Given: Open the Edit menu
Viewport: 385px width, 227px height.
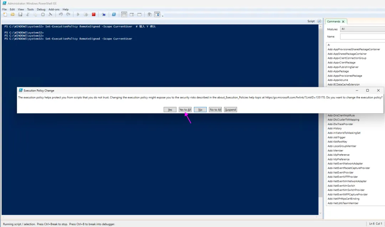Looking at the screenshot, I should 12,9.
